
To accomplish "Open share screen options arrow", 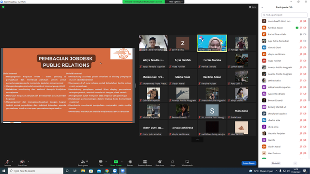I will click(122, 162).
